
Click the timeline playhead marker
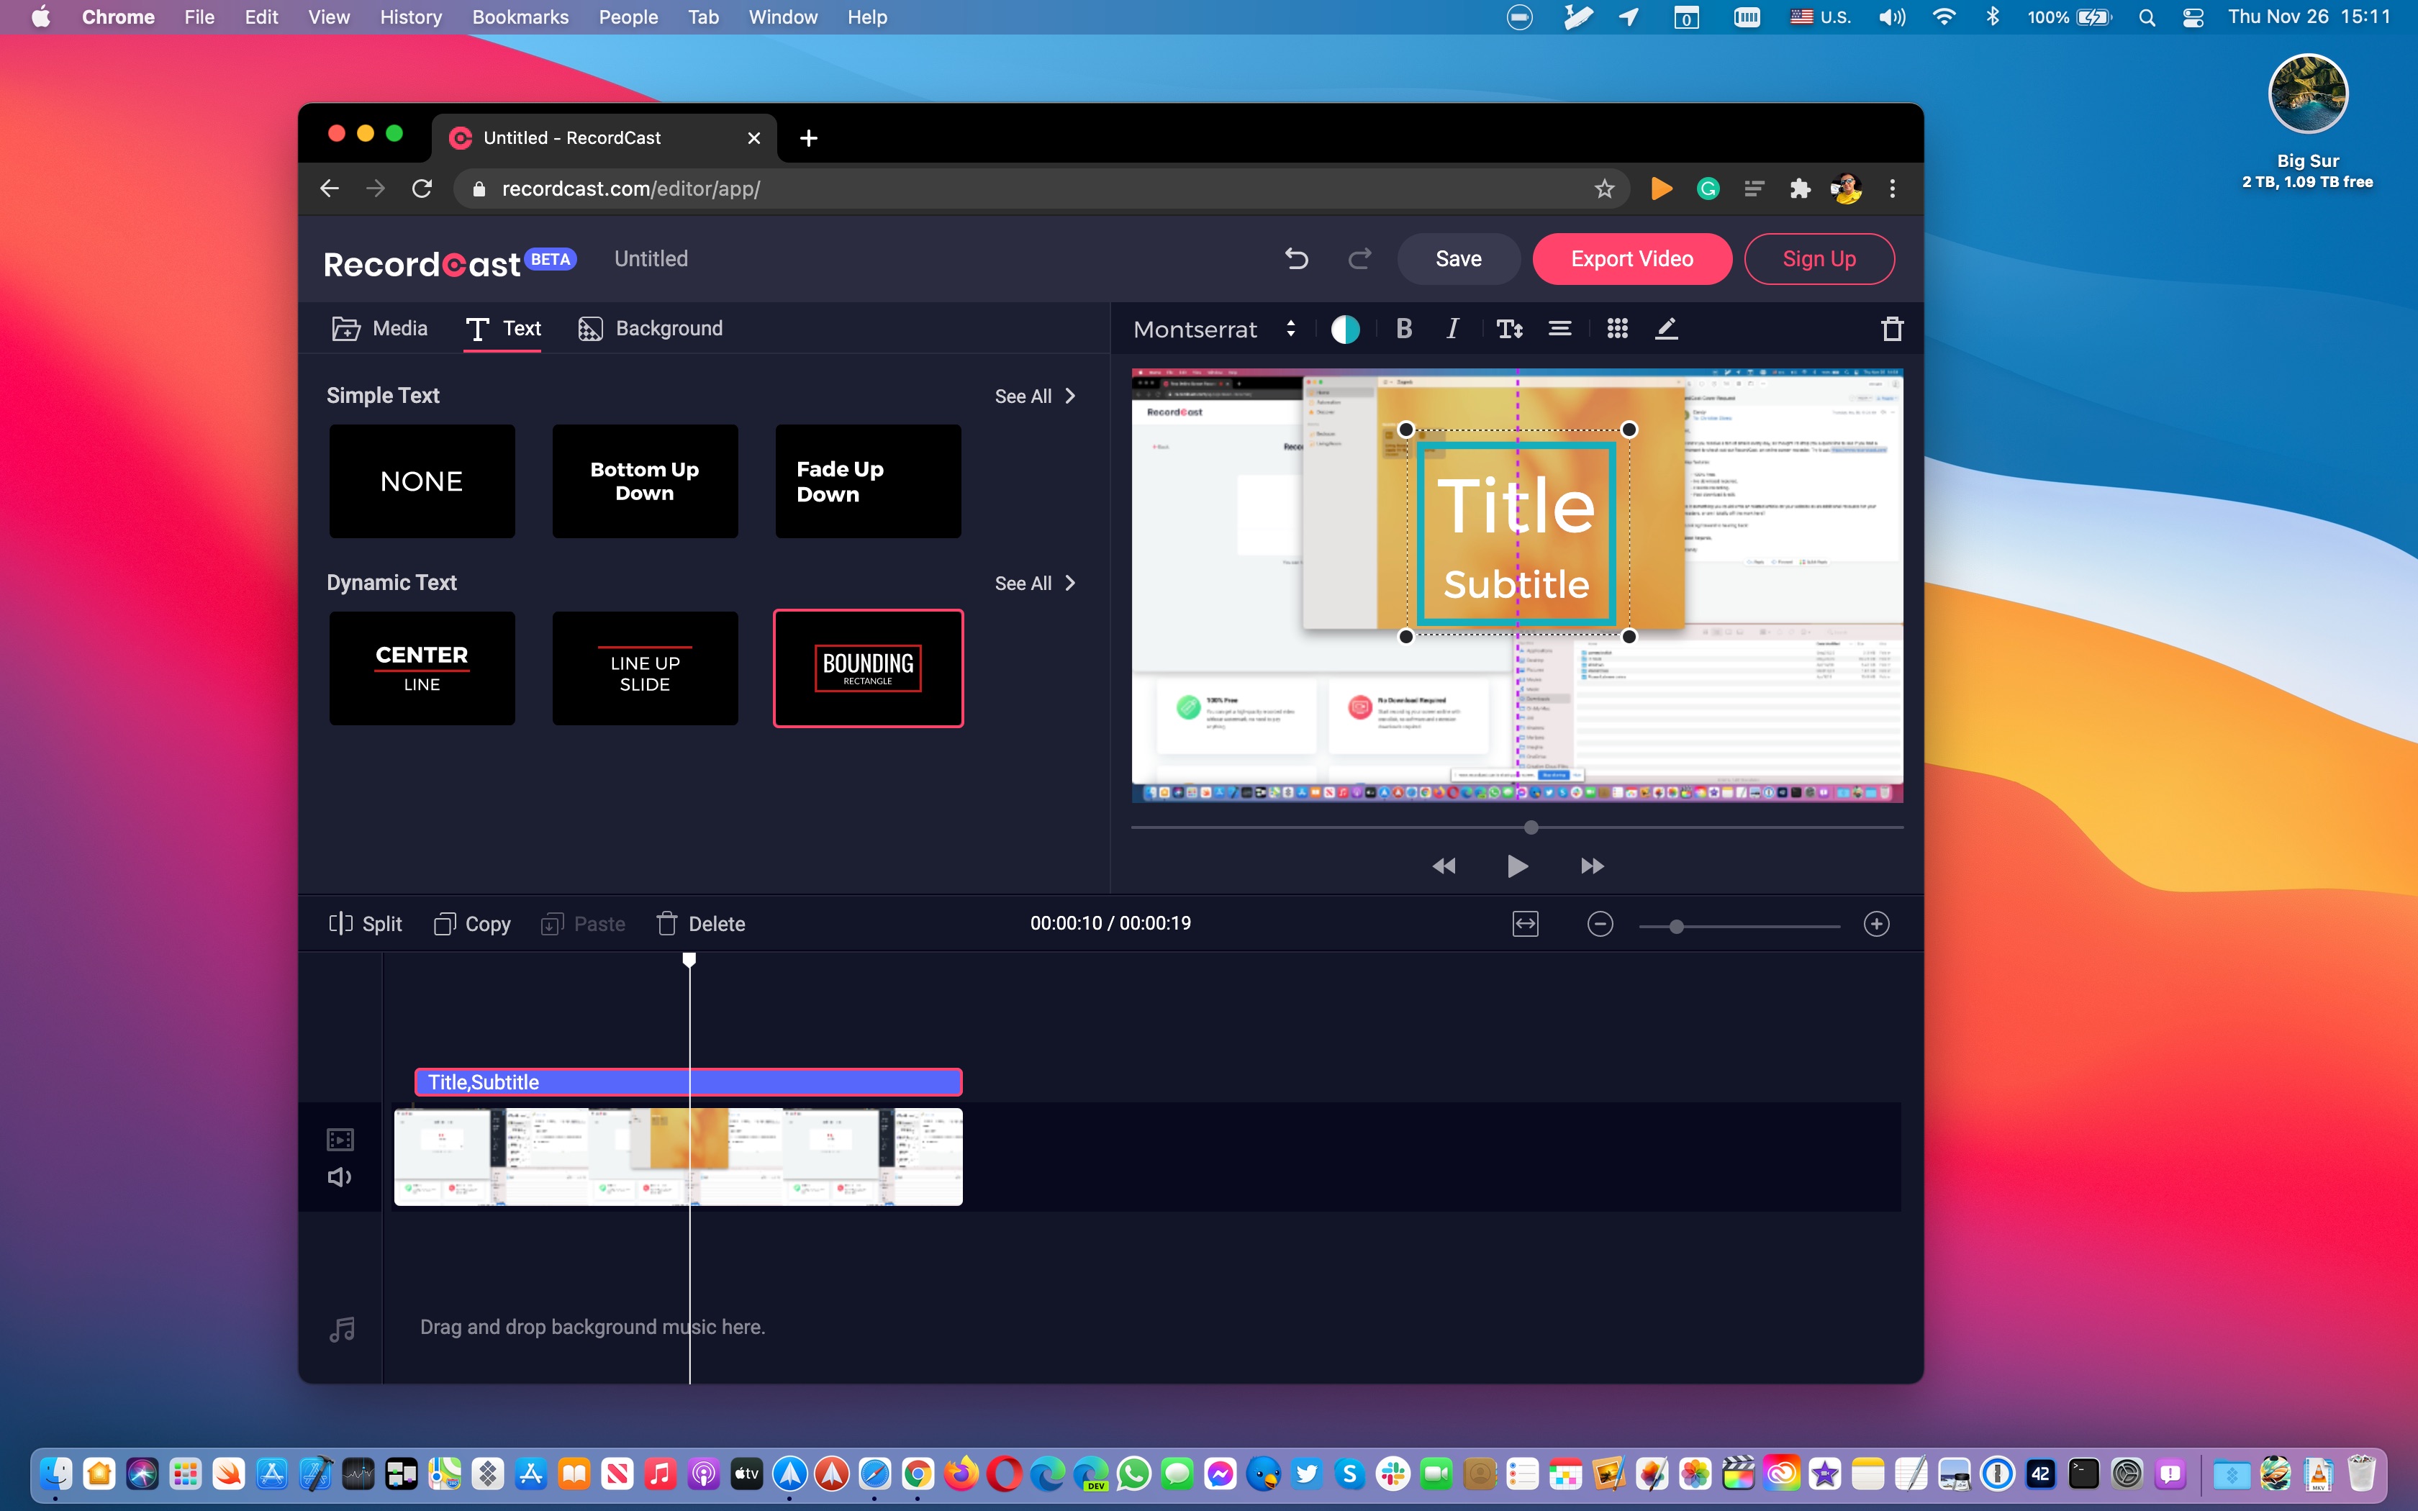[x=689, y=961]
